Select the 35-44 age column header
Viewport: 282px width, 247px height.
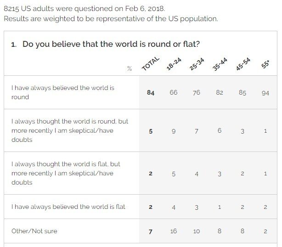point(219,64)
